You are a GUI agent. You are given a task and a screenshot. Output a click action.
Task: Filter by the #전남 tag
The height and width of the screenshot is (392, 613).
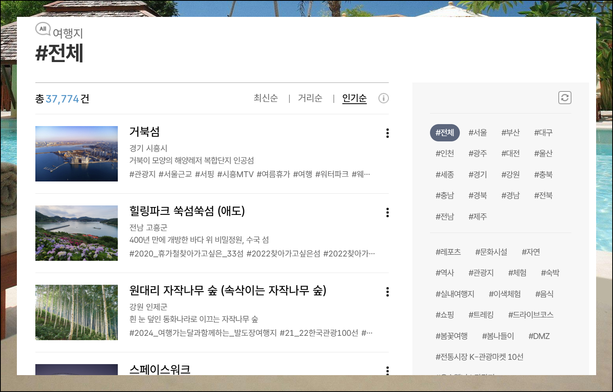tap(445, 217)
